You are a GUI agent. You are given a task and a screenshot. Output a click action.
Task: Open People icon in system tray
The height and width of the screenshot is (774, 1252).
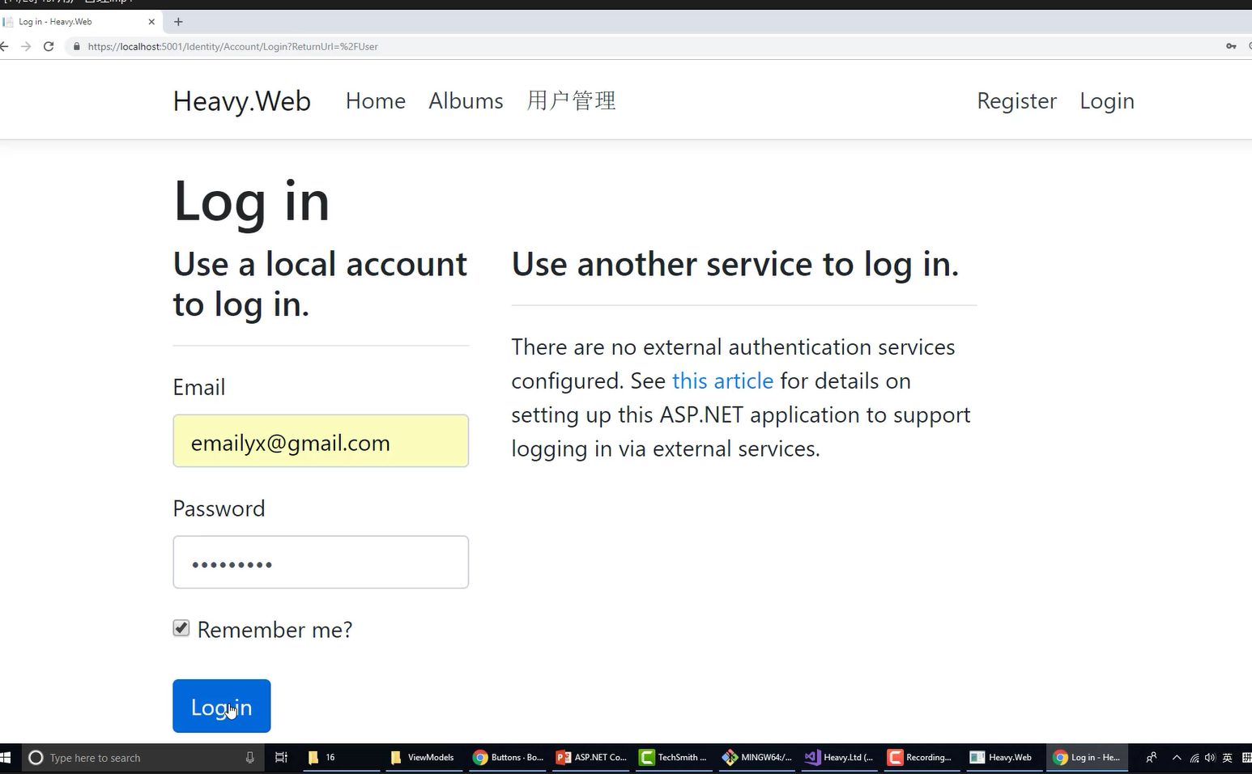click(x=1151, y=758)
